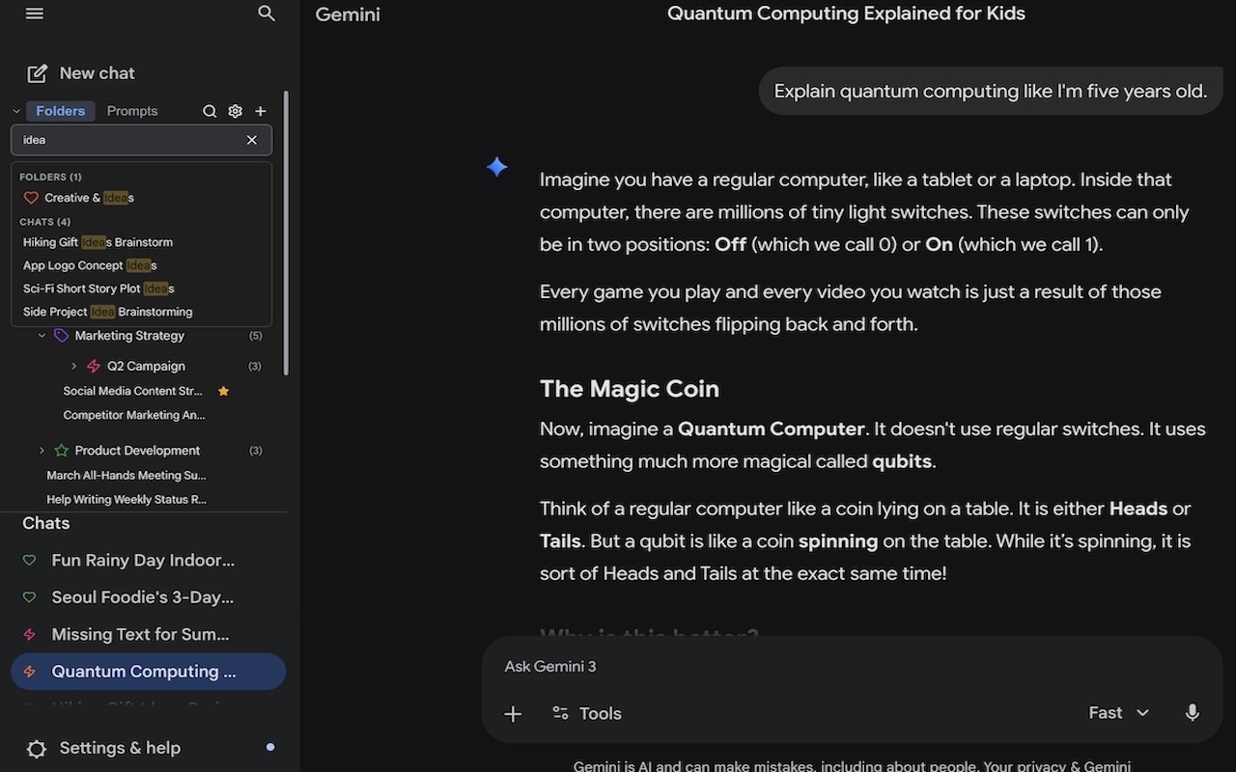Expand the Product Development folder
This screenshot has width=1236, height=772.
click(x=42, y=451)
